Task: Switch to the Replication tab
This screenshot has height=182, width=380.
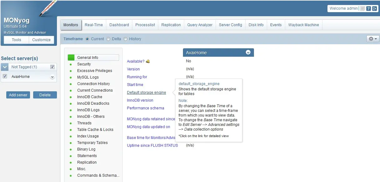Action: [x=171, y=25]
